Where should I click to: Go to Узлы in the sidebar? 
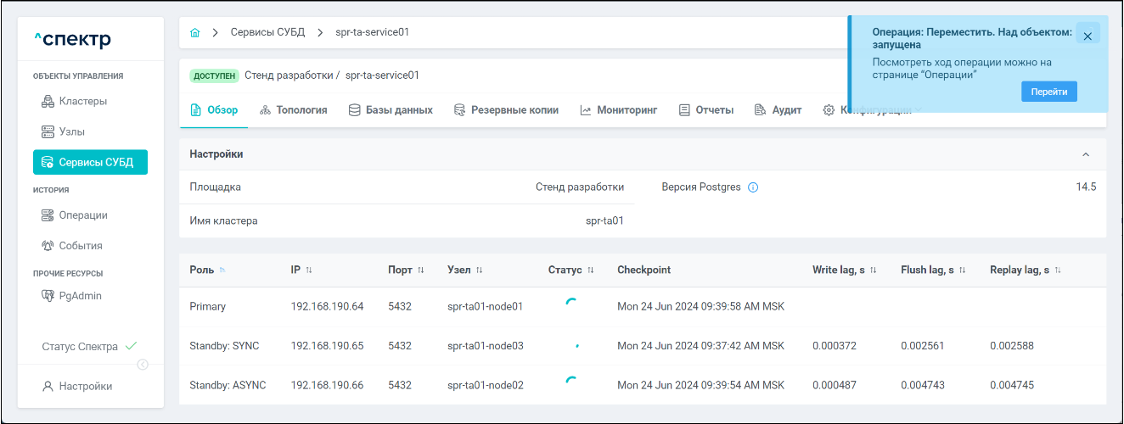point(71,132)
